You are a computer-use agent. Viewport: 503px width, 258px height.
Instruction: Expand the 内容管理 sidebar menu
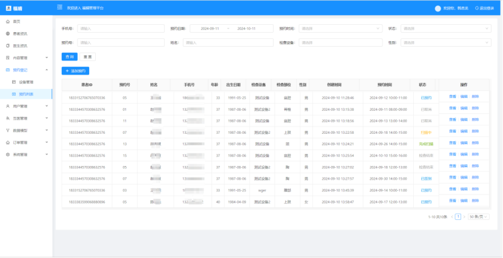tap(24, 58)
